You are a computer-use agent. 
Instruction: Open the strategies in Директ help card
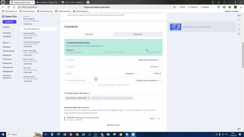point(202,27)
